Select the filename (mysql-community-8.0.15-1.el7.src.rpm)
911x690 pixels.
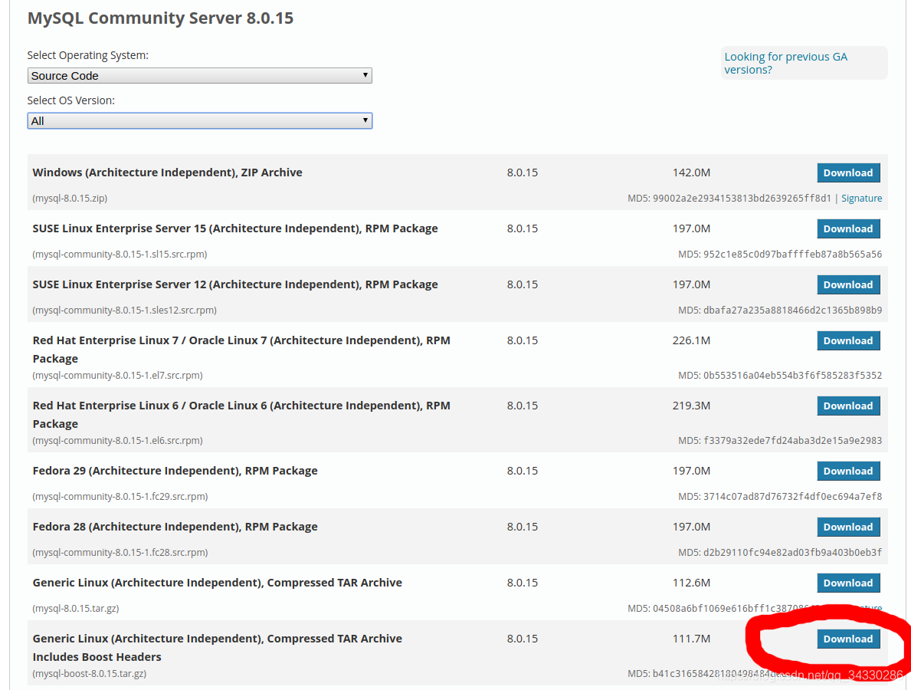point(117,375)
